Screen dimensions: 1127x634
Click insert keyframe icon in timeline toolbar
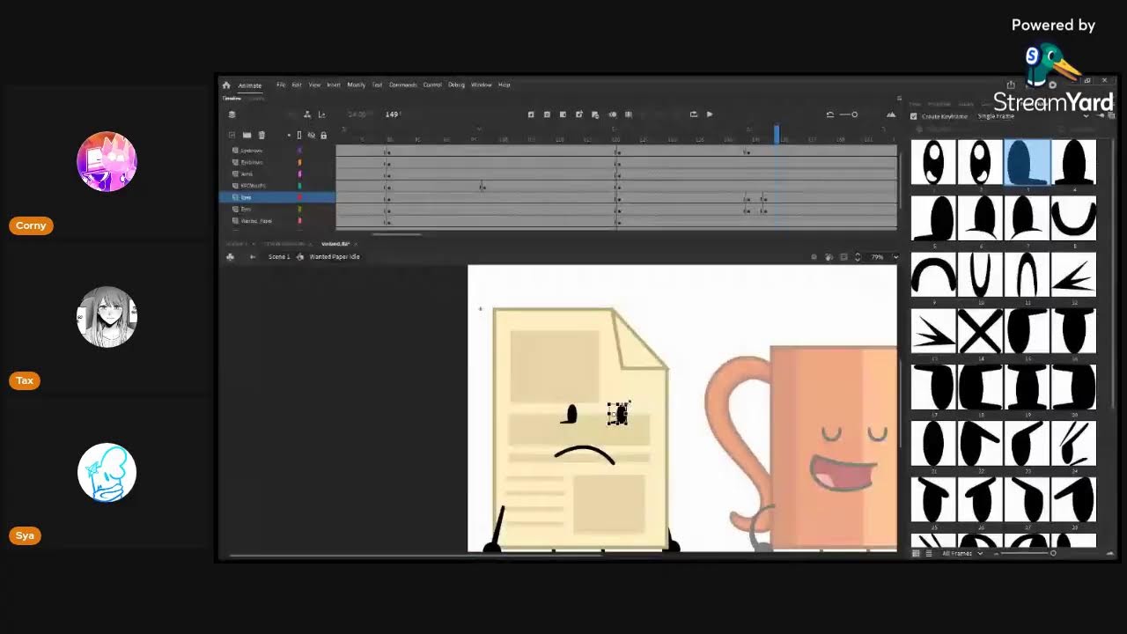click(x=531, y=114)
